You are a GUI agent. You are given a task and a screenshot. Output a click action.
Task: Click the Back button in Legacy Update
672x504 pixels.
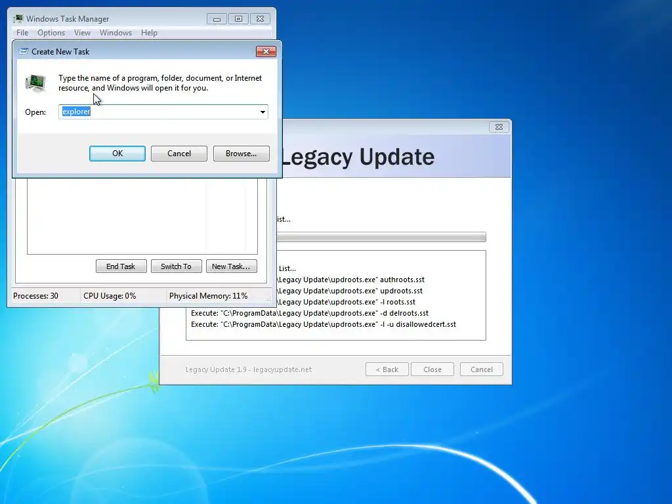[387, 369]
